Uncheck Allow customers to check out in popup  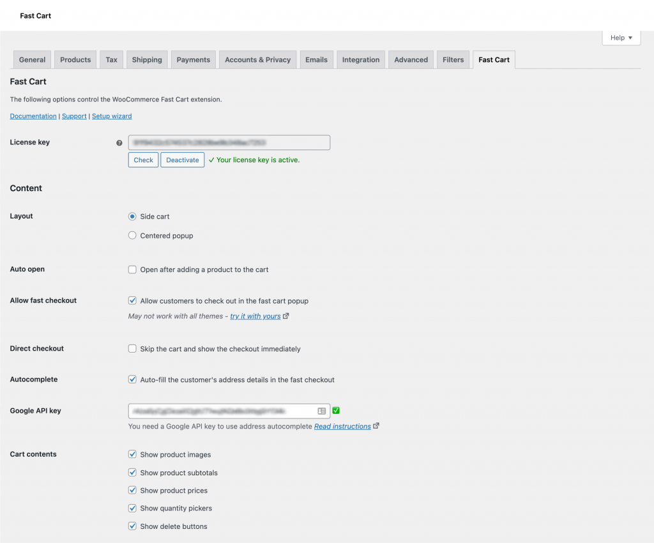click(x=133, y=301)
